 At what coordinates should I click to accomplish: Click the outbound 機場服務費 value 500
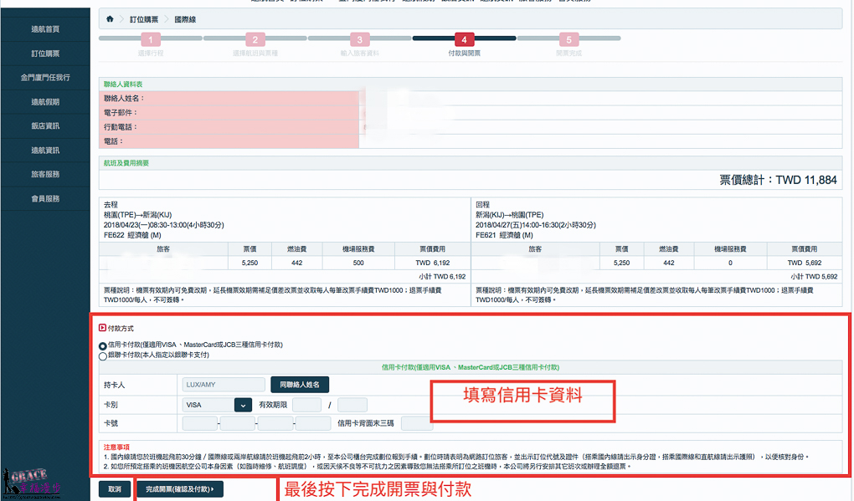pyautogui.click(x=358, y=263)
